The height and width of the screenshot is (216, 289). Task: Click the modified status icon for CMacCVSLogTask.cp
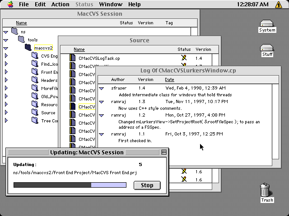(x=183, y=58)
